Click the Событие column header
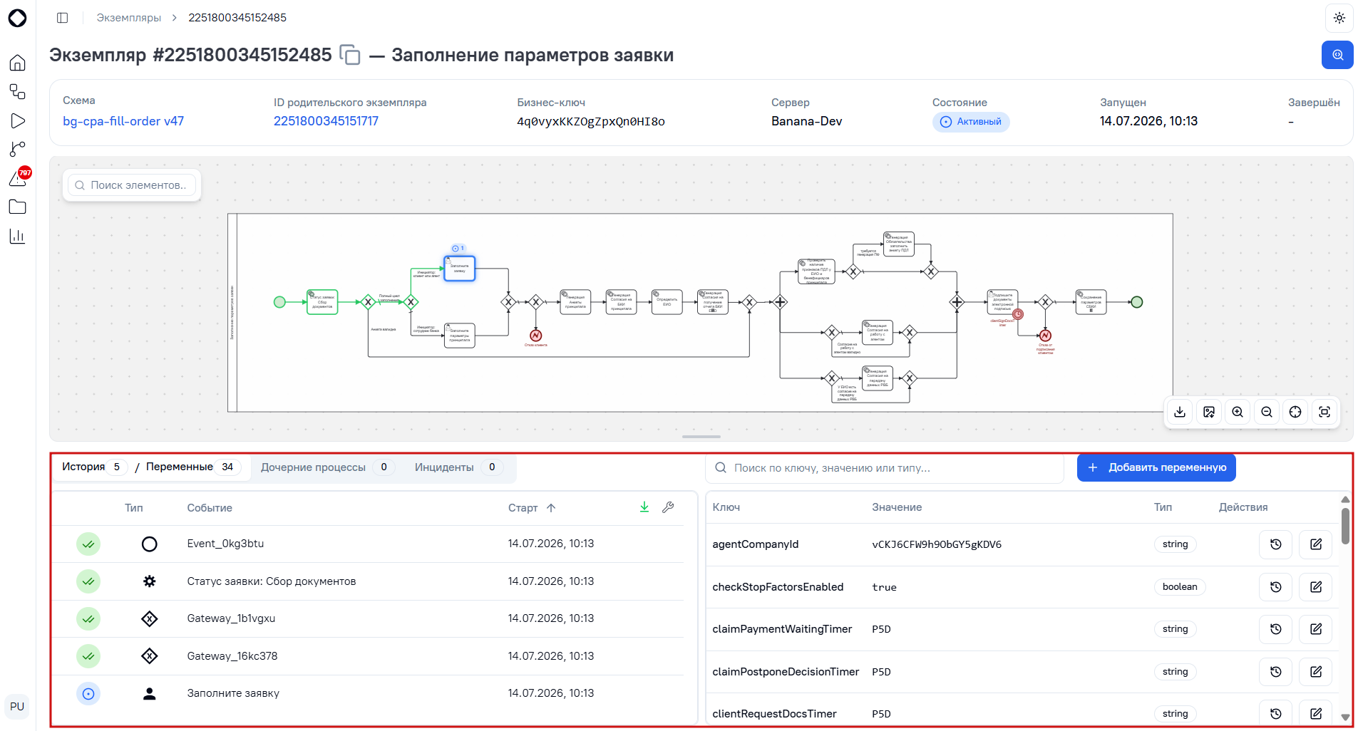1363x731 pixels. pyautogui.click(x=210, y=508)
